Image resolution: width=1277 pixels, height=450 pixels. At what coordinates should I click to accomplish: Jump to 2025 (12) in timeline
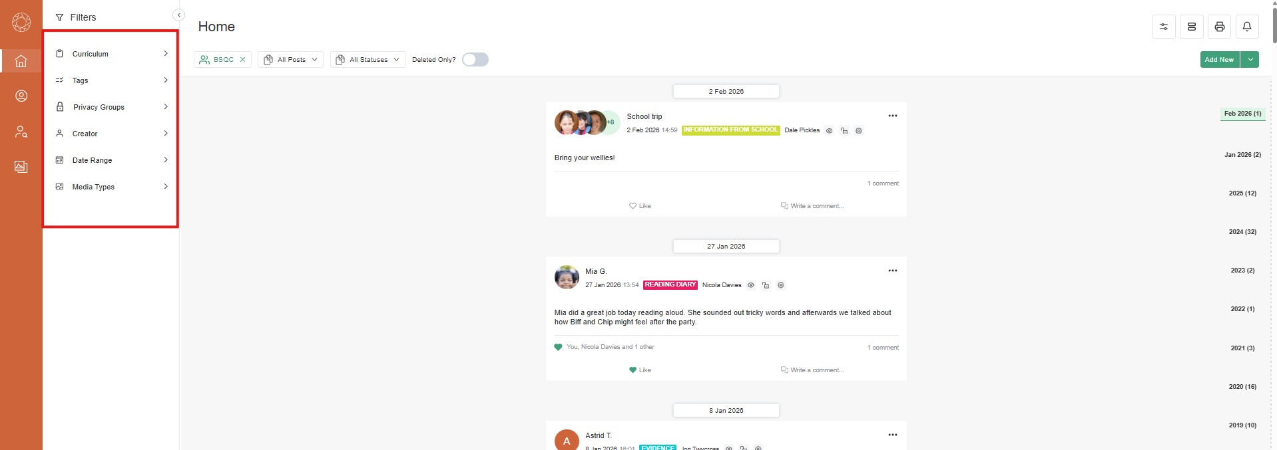pos(1242,193)
